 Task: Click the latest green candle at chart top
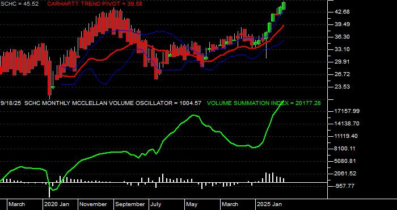tap(284, 6)
